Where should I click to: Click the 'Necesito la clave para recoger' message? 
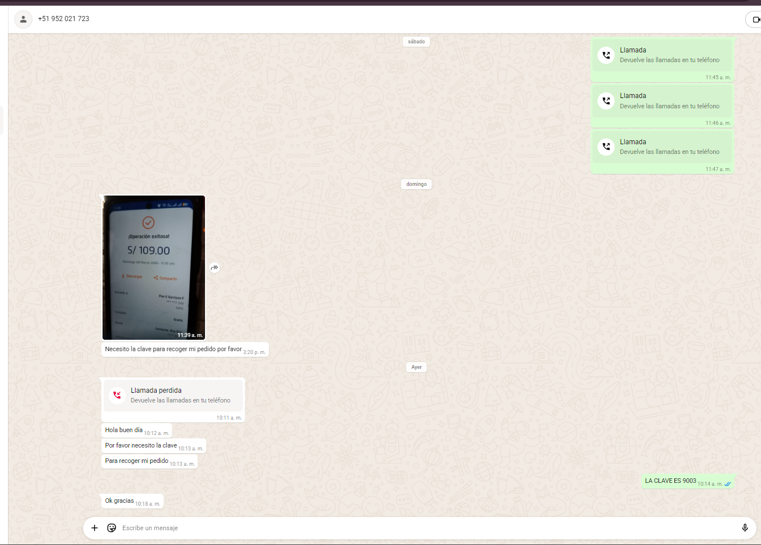click(173, 349)
